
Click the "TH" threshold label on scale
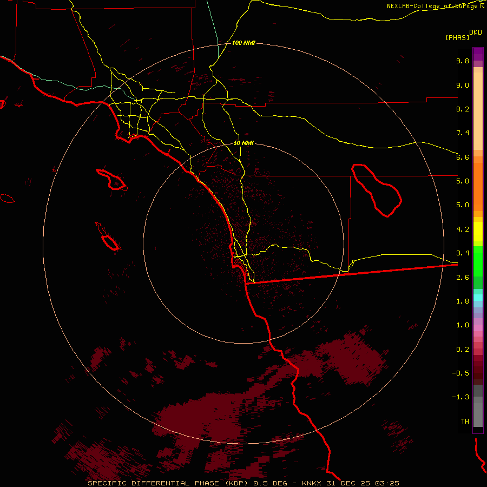pyautogui.click(x=465, y=422)
